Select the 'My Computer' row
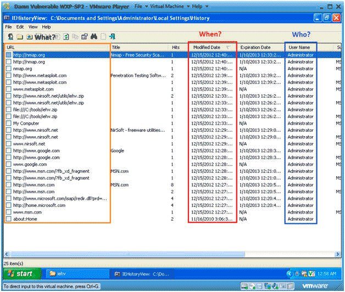The height and width of the screenshot is (292, 345). tap(26, 123)
